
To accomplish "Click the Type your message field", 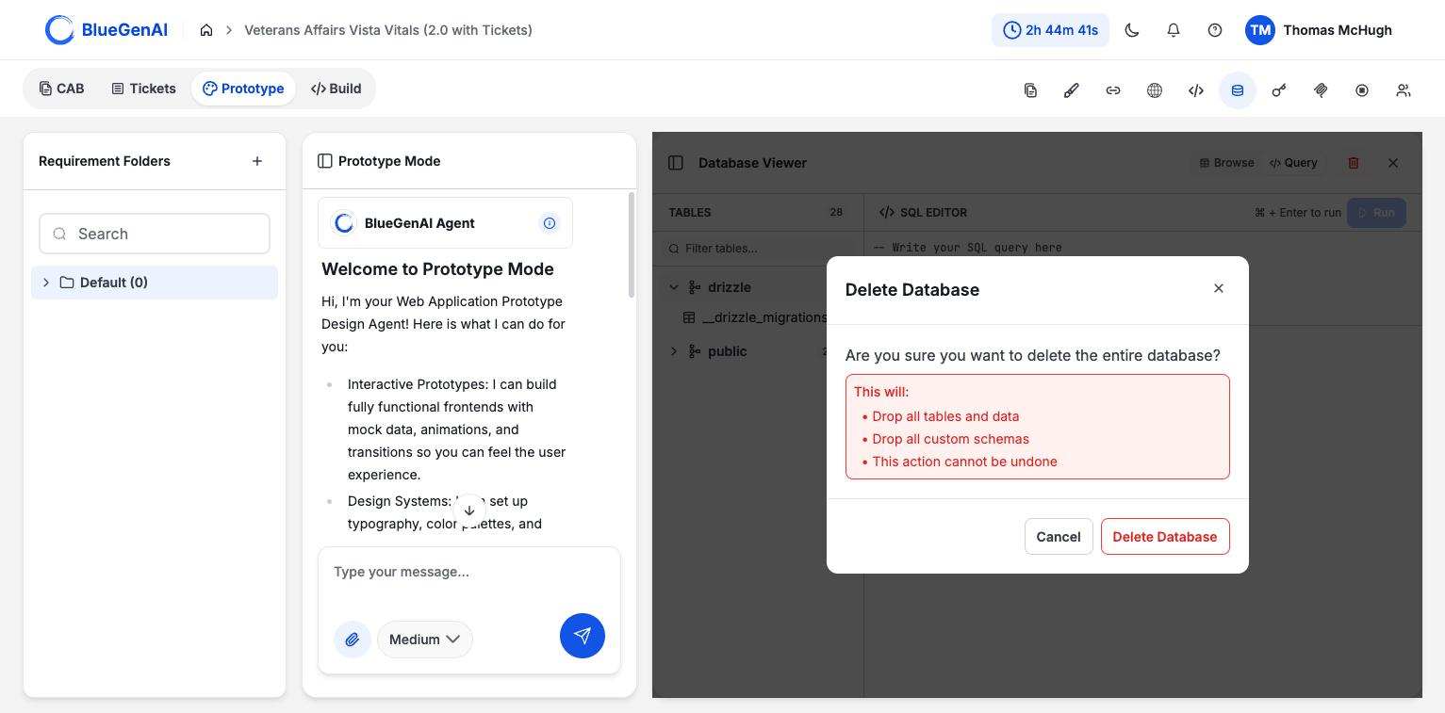I will pyautogui.click(x=469, y=572).
